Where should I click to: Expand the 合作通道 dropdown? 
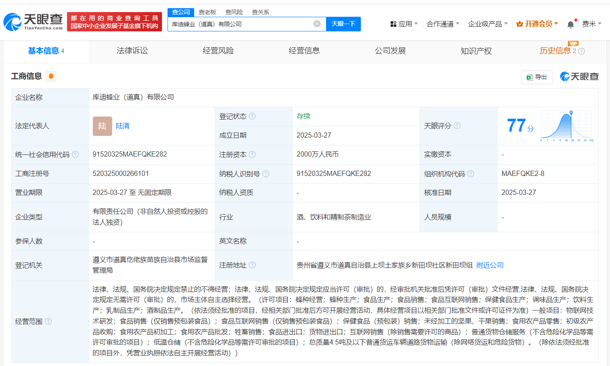(442, 24)
